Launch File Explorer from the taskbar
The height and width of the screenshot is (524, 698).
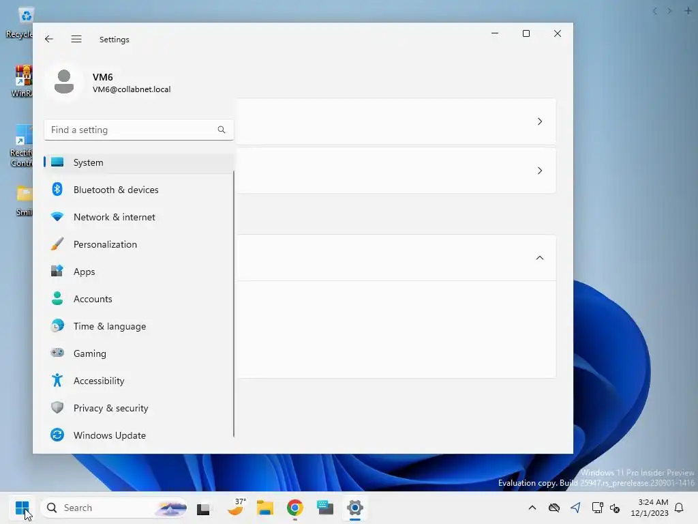265,508
